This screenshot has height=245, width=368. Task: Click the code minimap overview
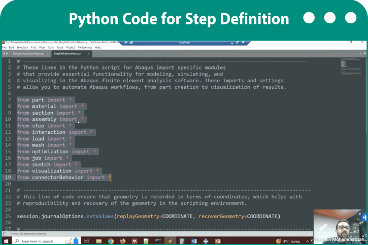[x=351, y=66]
